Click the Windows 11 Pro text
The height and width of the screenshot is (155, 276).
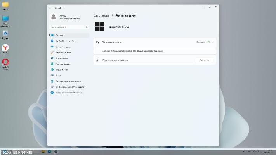coord(119,27)
